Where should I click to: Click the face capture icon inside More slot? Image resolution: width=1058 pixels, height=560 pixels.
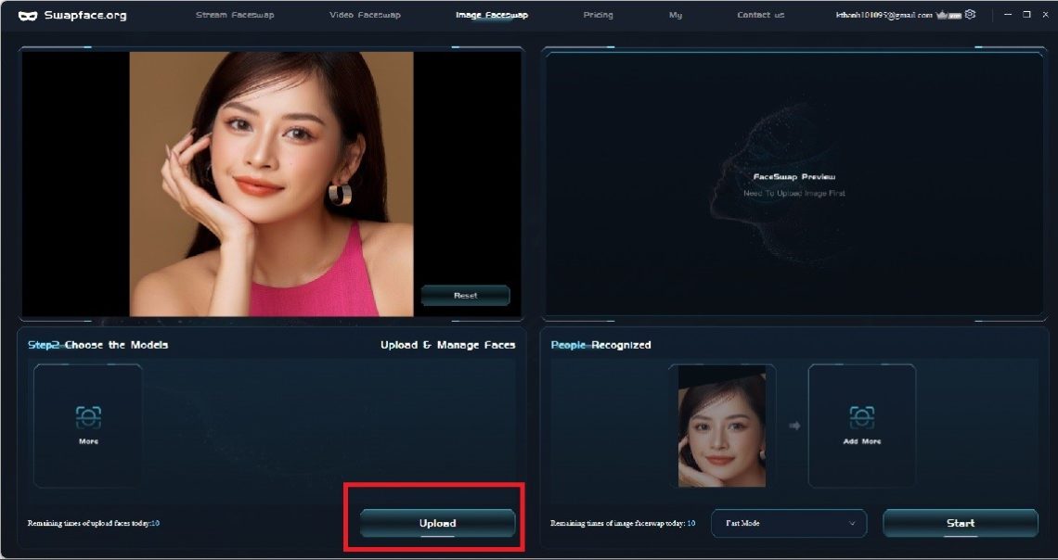[x=87, y=418]
